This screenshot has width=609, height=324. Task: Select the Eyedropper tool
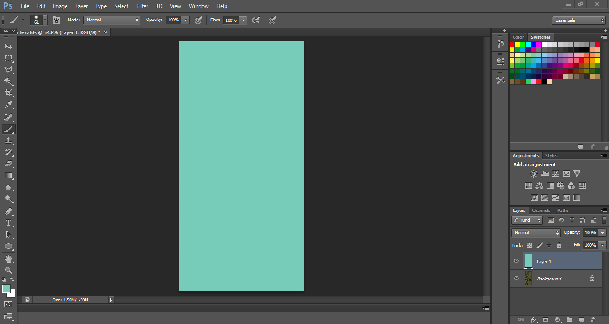pos(8,105)
